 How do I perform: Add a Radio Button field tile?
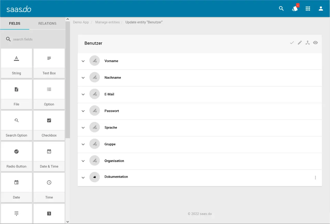pos(16,157)
